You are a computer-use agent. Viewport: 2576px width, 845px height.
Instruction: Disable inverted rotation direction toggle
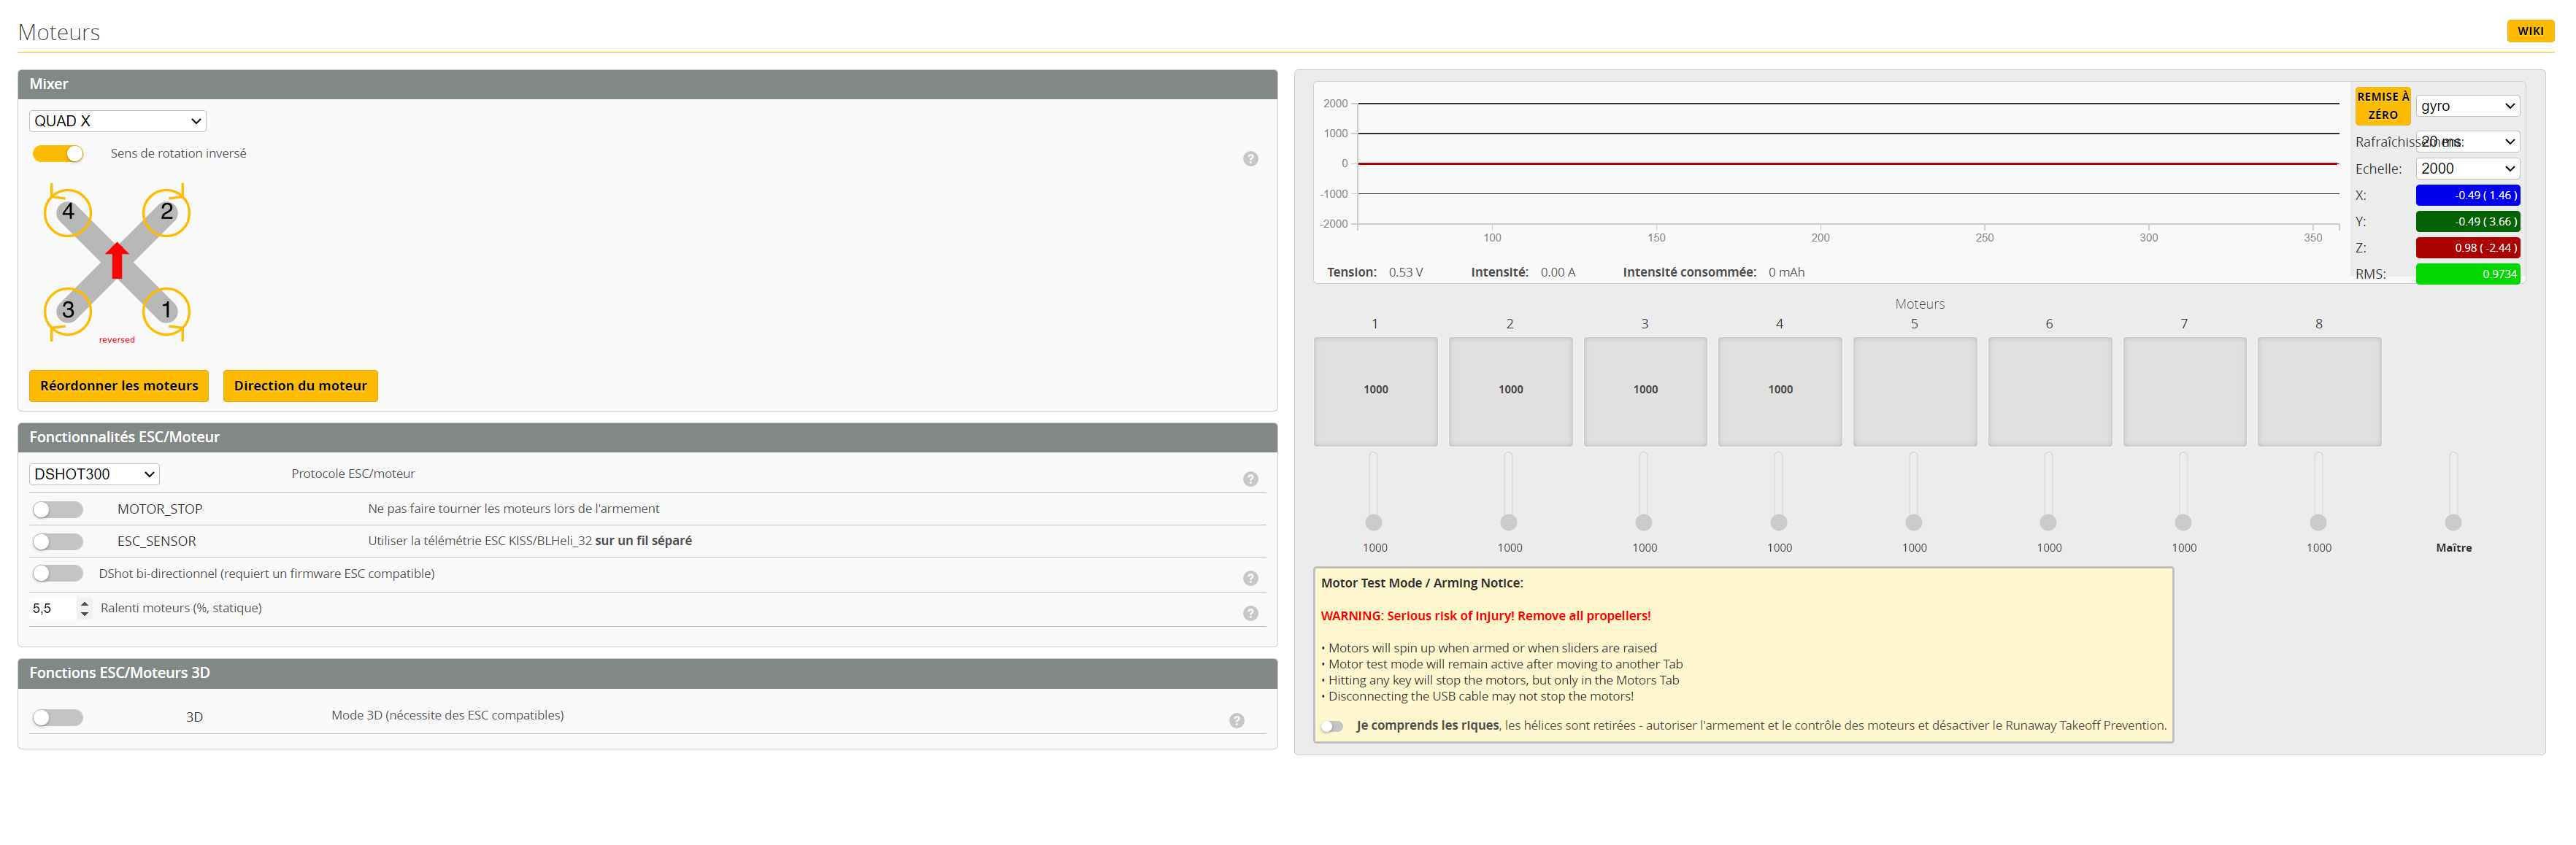(58, 153)
